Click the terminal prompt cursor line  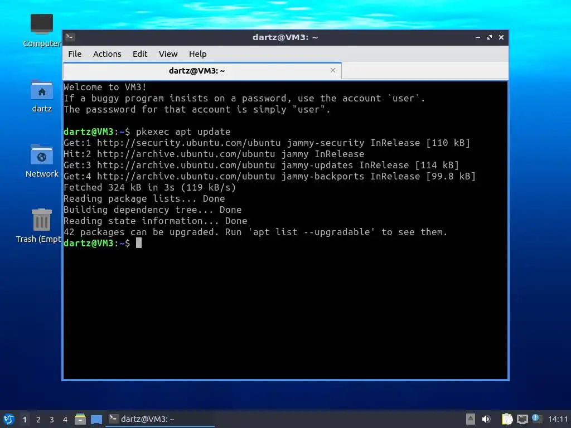(103, 243)
